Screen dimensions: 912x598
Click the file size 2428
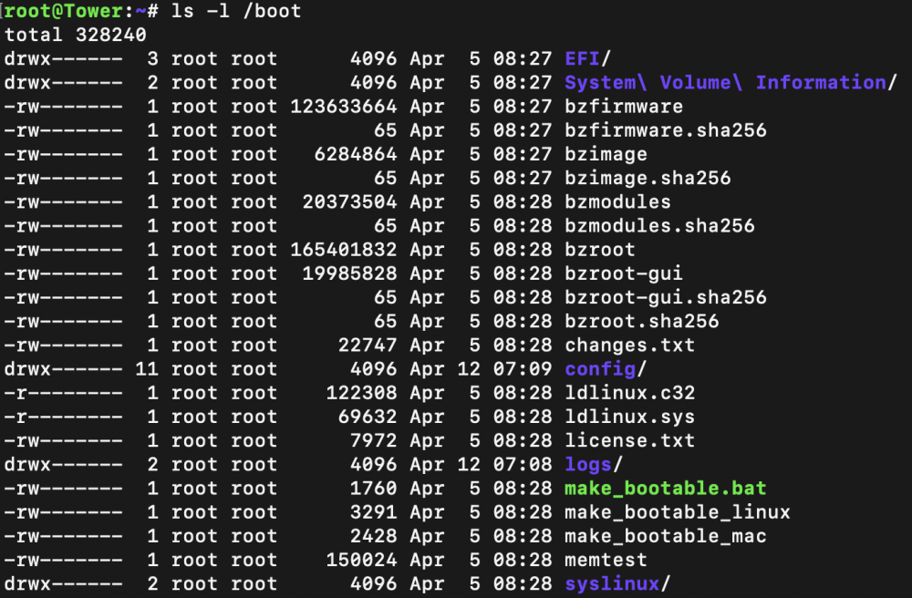[373, 536]
